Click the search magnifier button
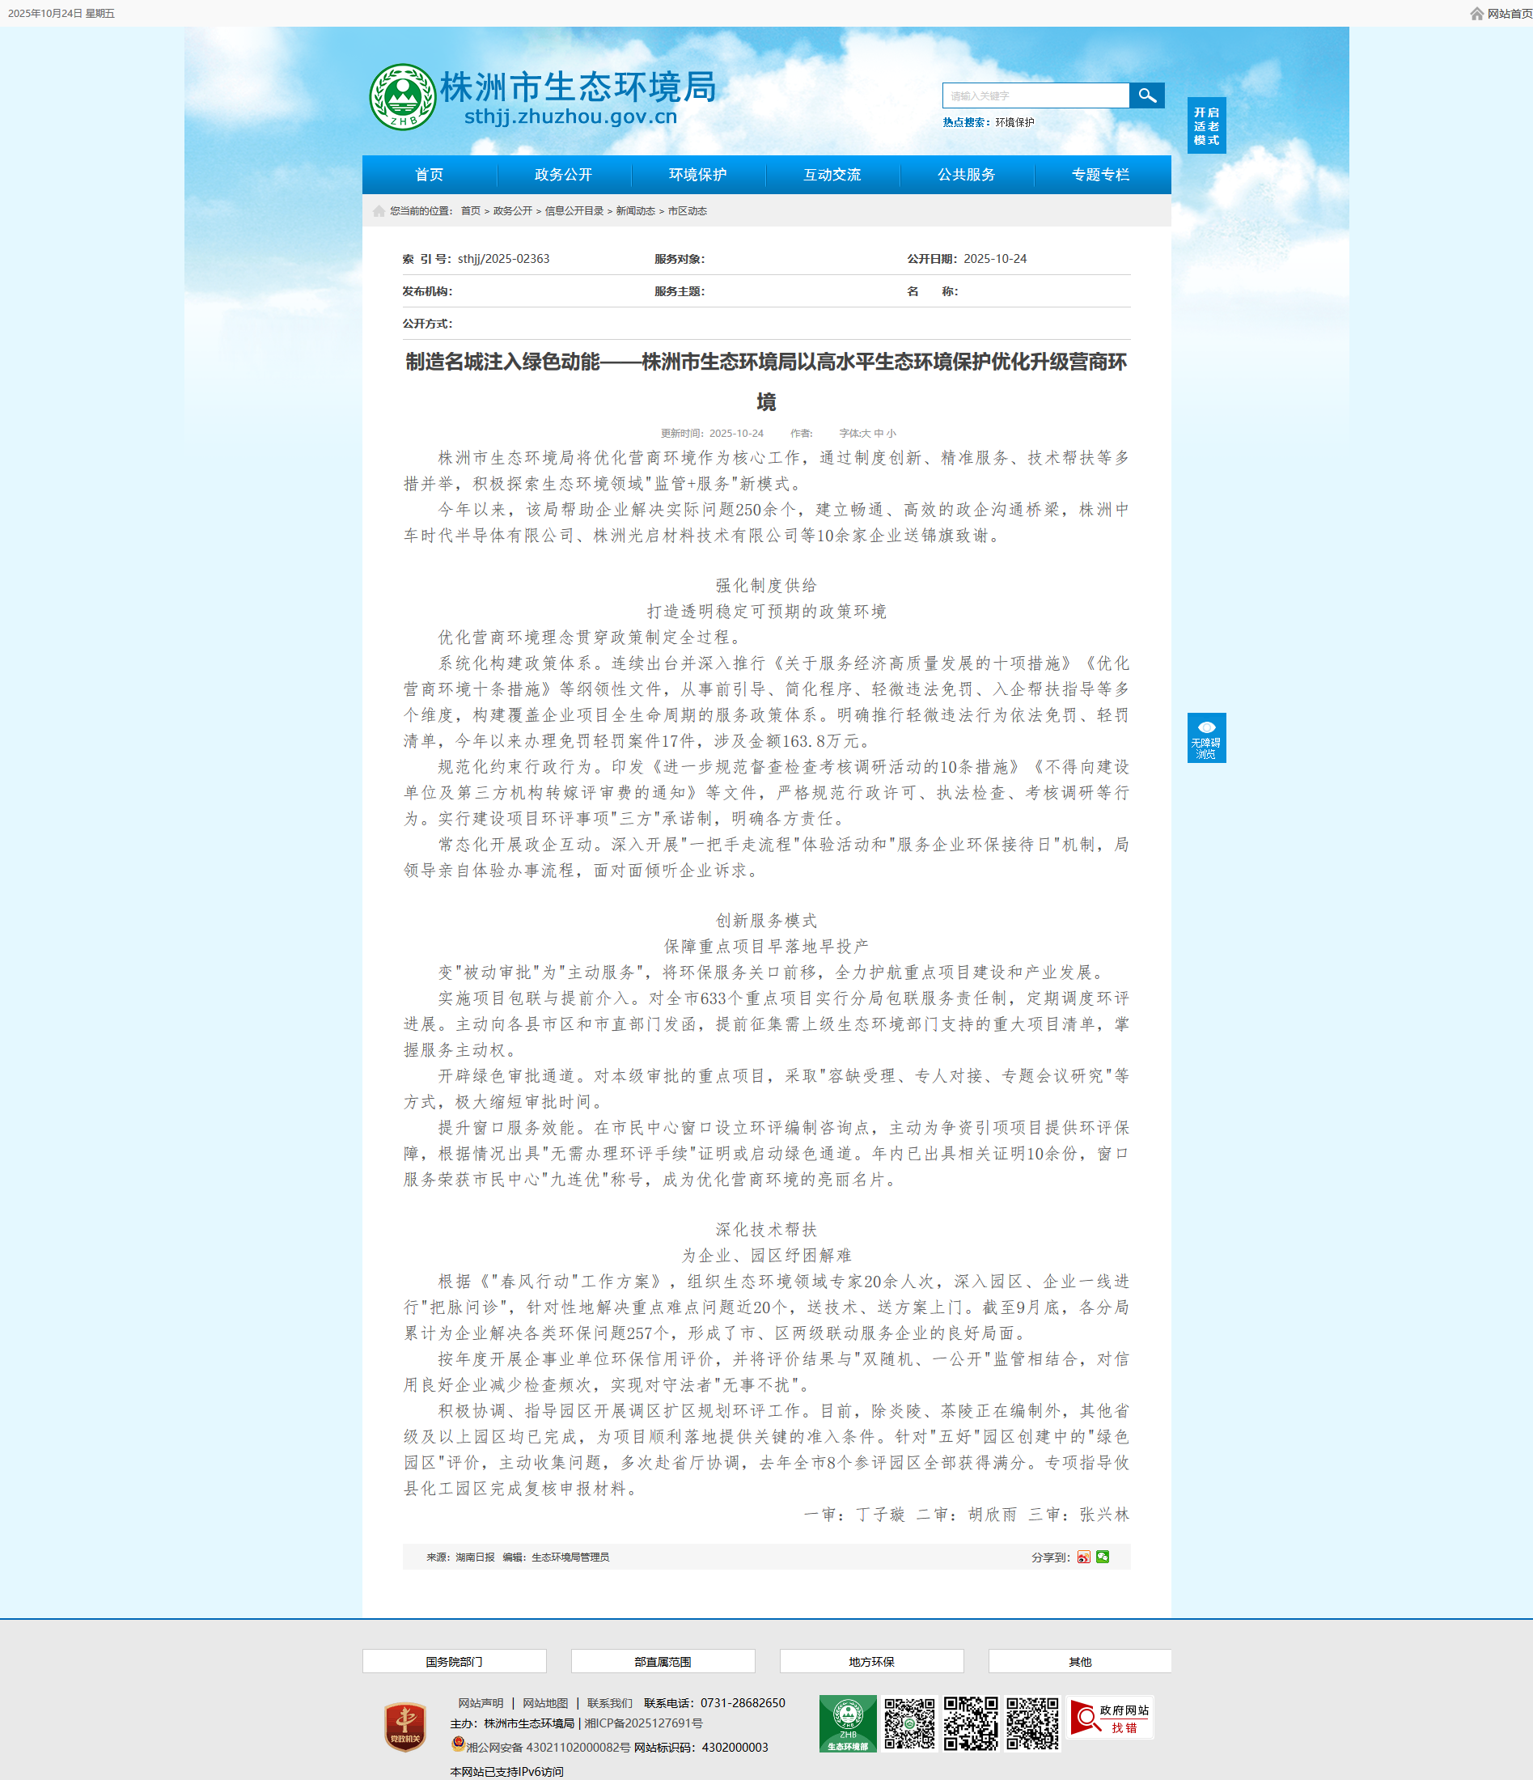Viewport: 1533px width, 1780px height. click(x=1146, y=95)
